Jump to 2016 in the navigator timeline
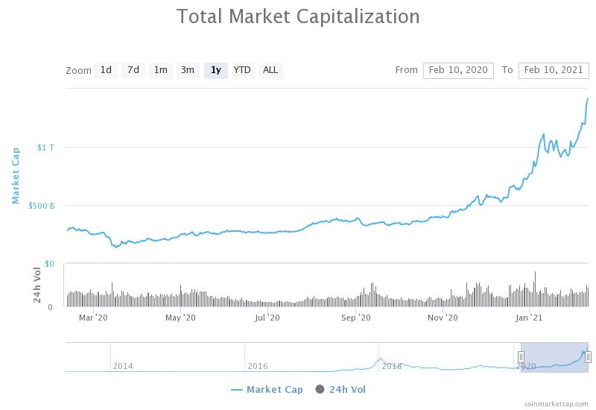 [x=258, y=366]
